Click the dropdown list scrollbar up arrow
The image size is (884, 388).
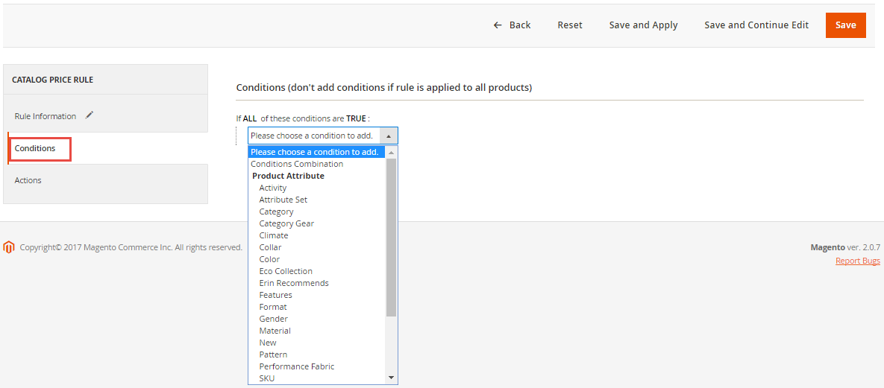coord(392,153)
